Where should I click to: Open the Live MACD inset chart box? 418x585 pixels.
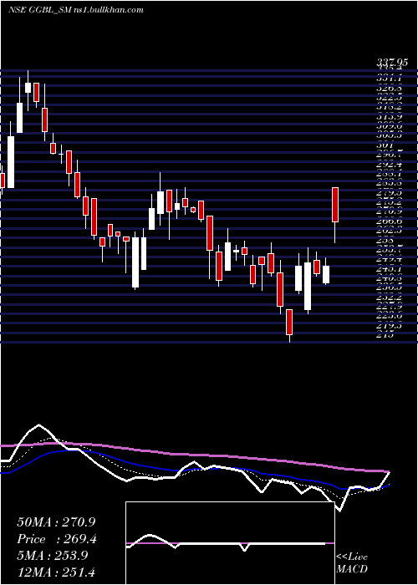point(230,543)
